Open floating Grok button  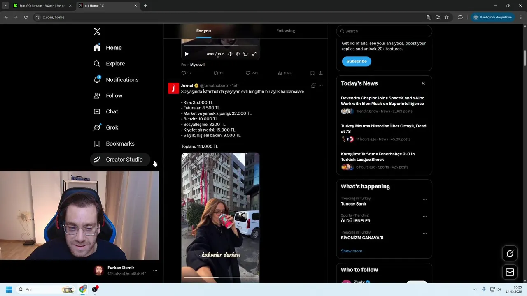pos(510,254)
